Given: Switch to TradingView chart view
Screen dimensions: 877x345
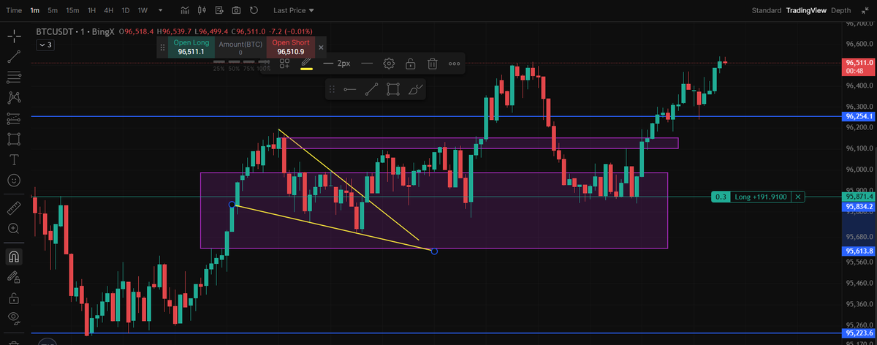Looking at the screenshot, I should pos(806,10).
